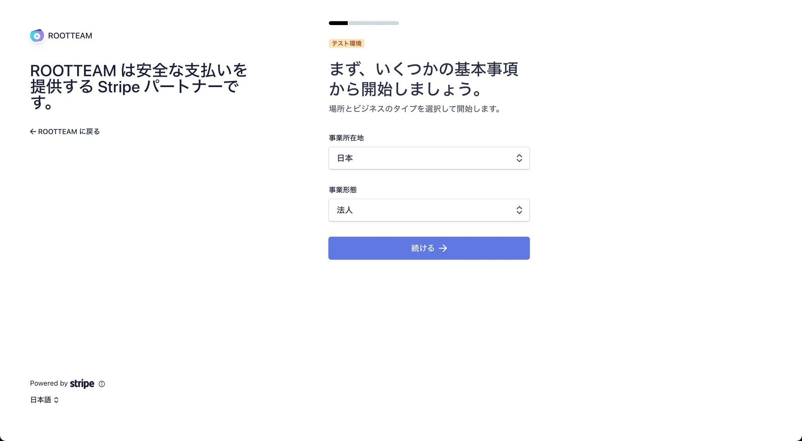The image size is (802, 441).
Task: Click the up-down chevron icon in 法人 field
Action: [519, 210]
